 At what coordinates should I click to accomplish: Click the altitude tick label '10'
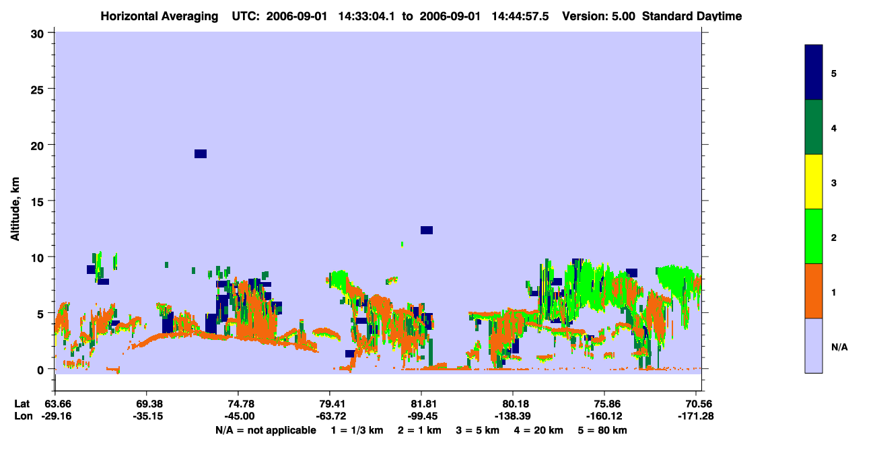39,257
